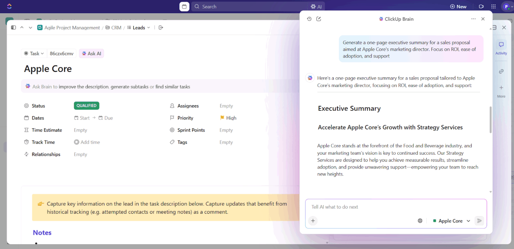Click the Tell AI what to do next field
This screenshot has height=249, width=514.
click(396, 207)
